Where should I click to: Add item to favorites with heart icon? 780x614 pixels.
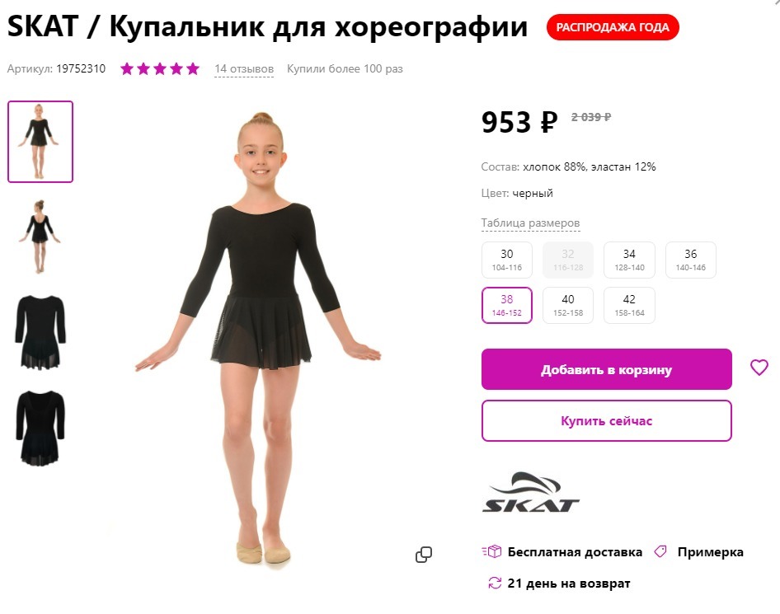click(759, 368)
